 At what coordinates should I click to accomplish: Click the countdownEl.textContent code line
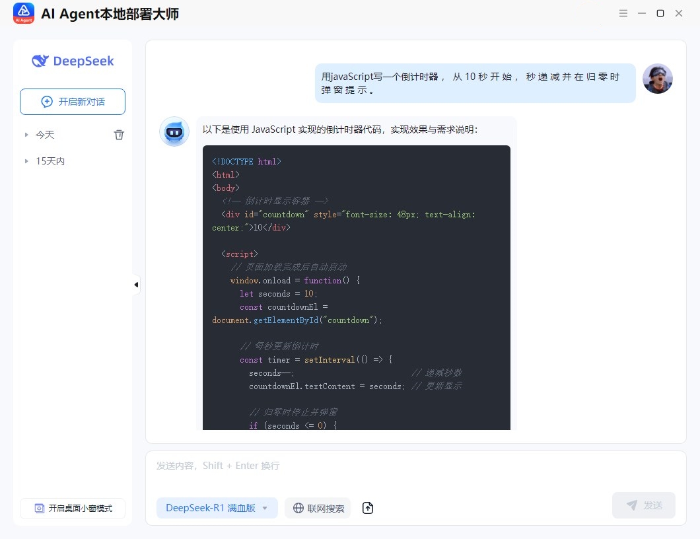[x=328, y=386]
